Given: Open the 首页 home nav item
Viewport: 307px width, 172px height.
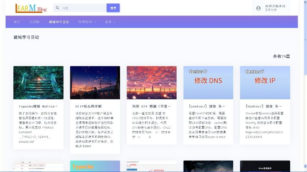Looking at the screenshot, I should coord(17,21).
